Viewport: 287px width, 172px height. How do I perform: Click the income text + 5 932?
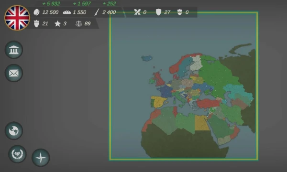tap(51, 4)
